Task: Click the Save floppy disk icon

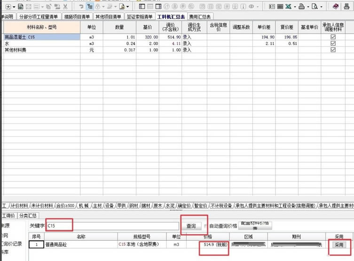Action: click(21, 7)
